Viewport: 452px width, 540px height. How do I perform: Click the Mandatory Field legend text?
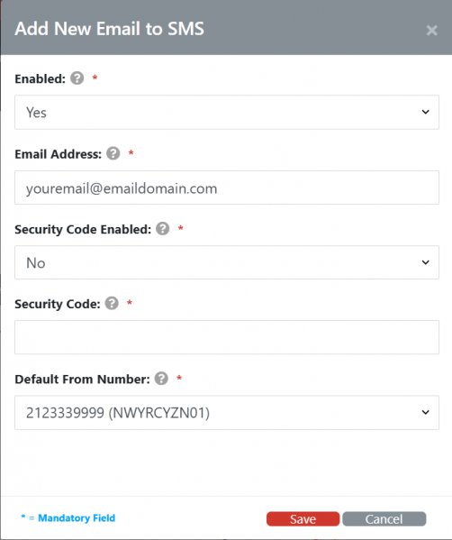[x=68, y=518]
